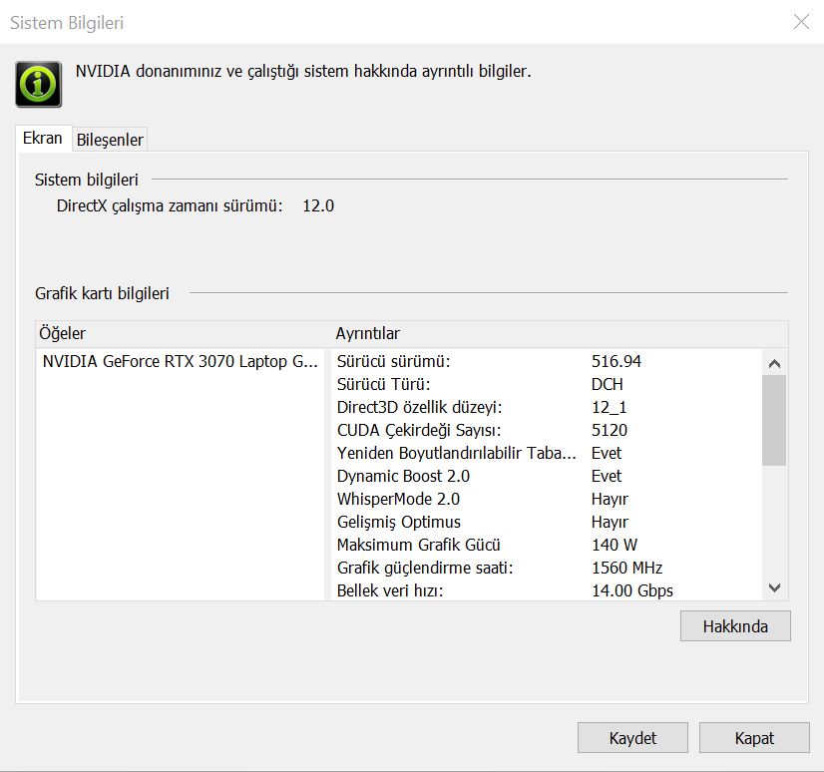The image size is (824, 772).
Task: Click the Kapat button
Action: tap(754, 738)
